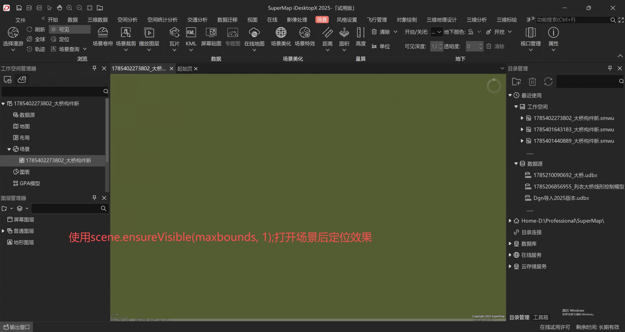Switch to the 起始页 document tab
Image resolution: width=625 pixels, height=332 pixels.
(185, 68)
